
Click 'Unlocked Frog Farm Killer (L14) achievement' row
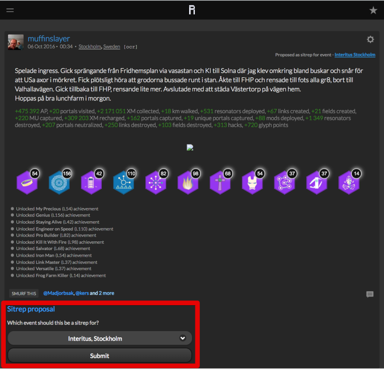coord(61,275)
